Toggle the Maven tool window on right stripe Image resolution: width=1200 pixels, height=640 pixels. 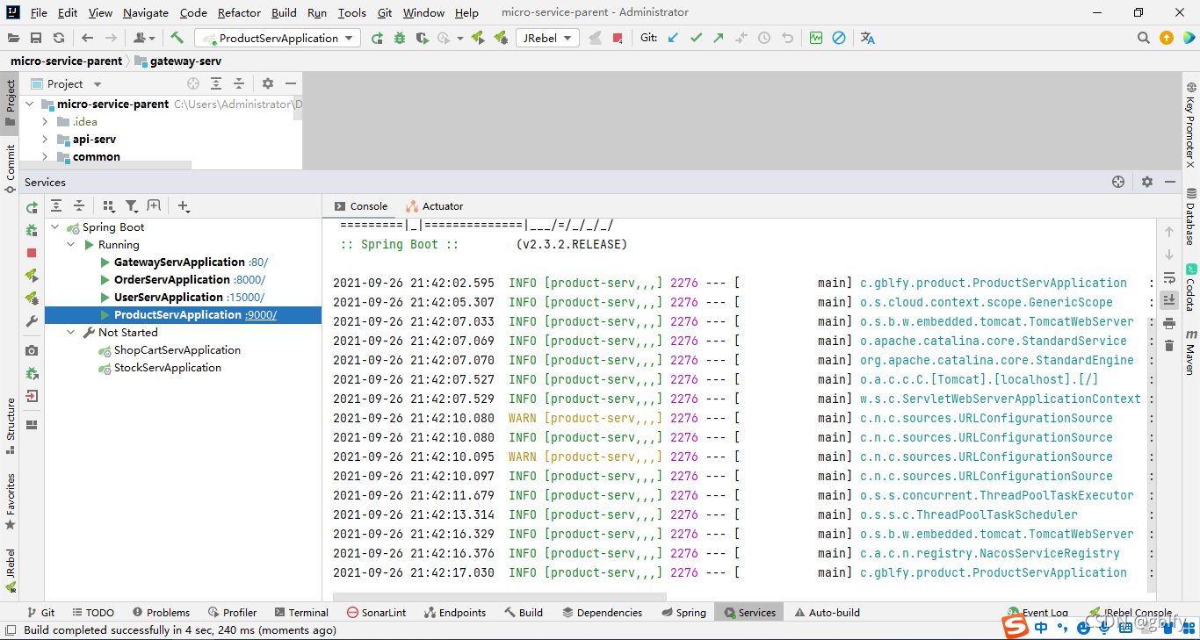tap(1190, 353)
